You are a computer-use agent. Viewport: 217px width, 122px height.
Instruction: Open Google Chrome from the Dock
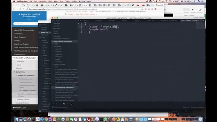click(46, 119)
